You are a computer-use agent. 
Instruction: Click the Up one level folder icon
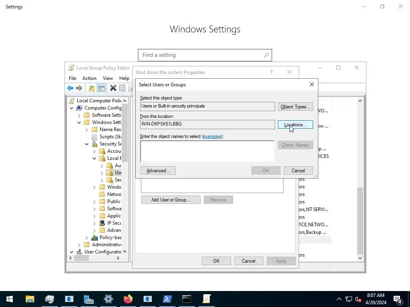point(92,88)
